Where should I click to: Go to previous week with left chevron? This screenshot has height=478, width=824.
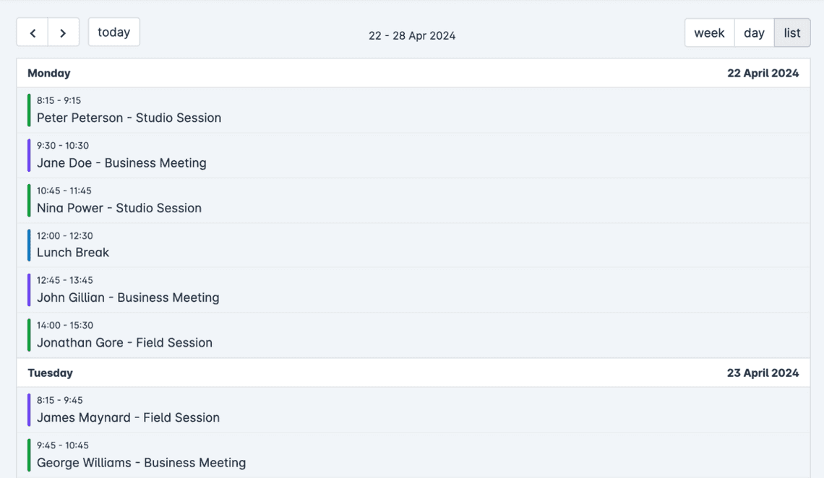[x=33, y=32]
